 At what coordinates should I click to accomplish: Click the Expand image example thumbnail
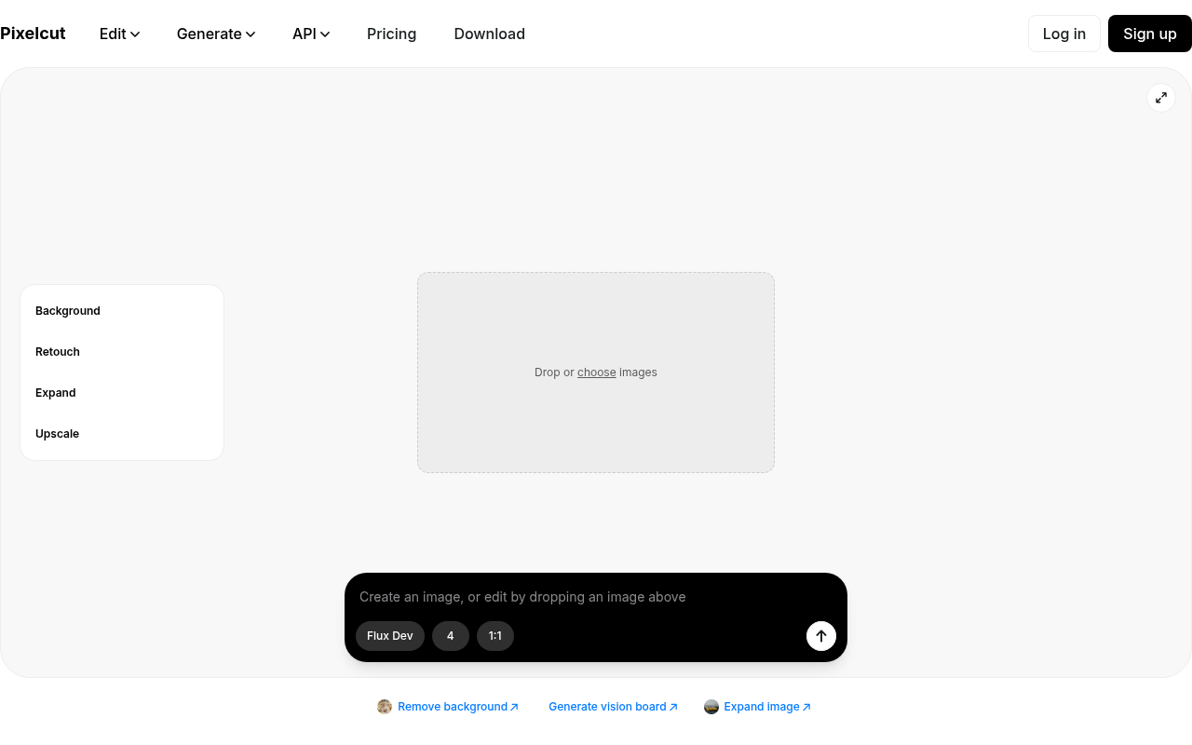pos(711,707)
